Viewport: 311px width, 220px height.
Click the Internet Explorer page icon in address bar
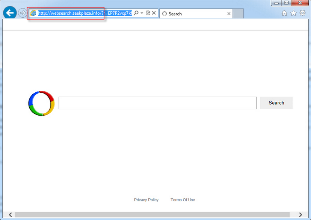(x=33, y=13)
